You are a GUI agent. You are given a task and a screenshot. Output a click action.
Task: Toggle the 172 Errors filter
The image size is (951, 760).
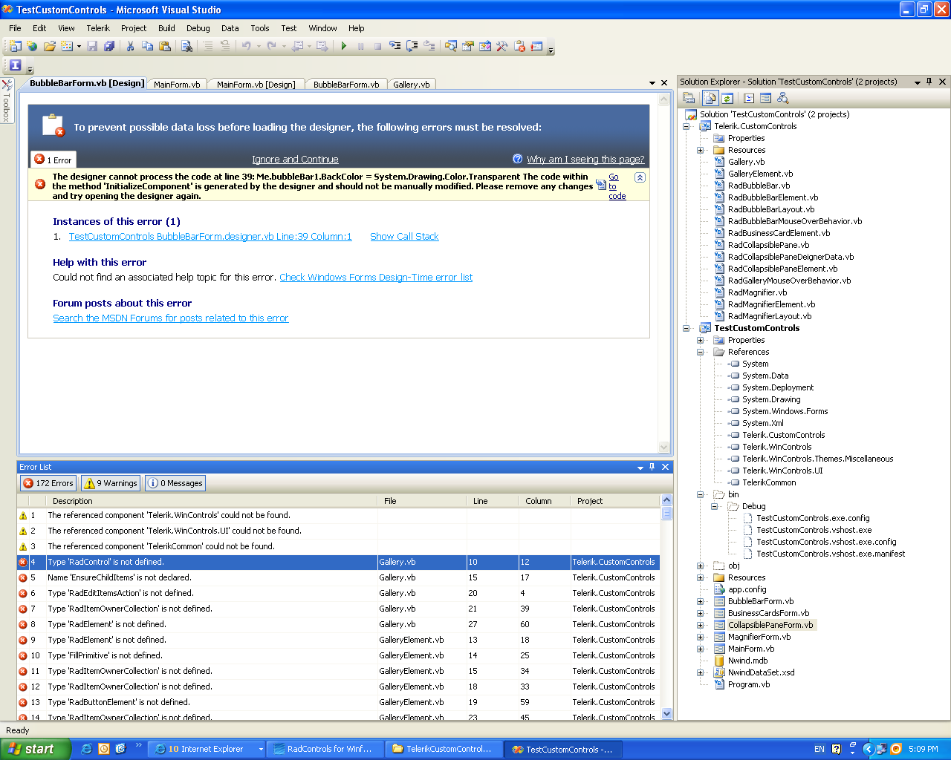tap(48, 483)
